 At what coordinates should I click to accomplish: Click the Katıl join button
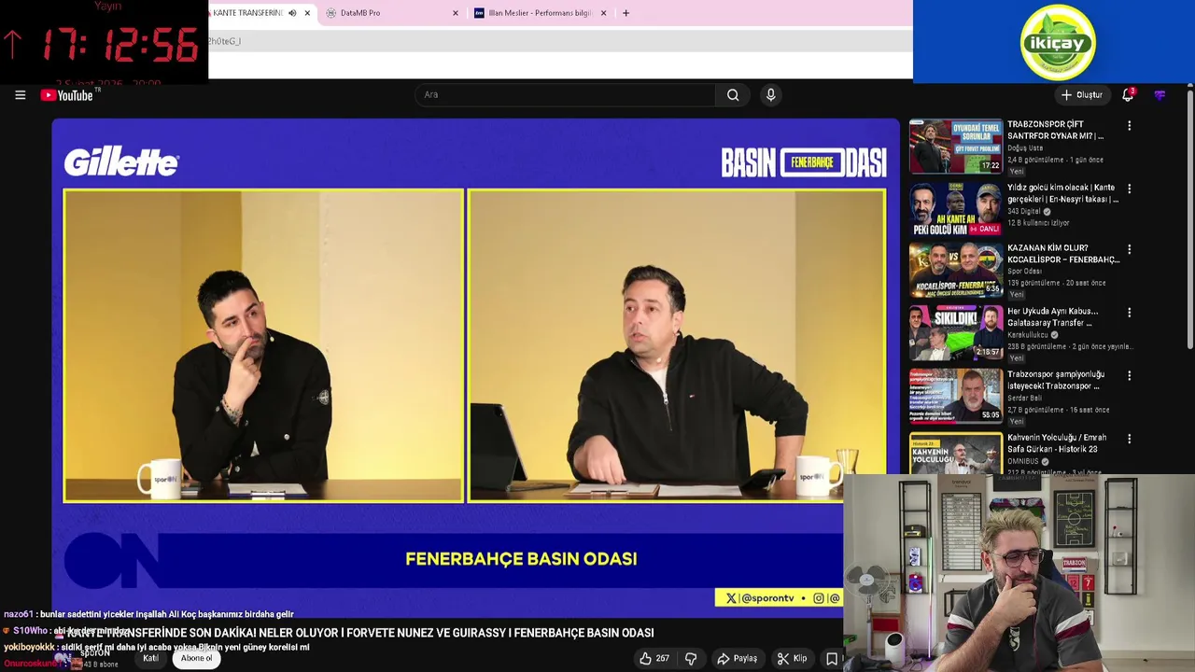click(150, 658)
